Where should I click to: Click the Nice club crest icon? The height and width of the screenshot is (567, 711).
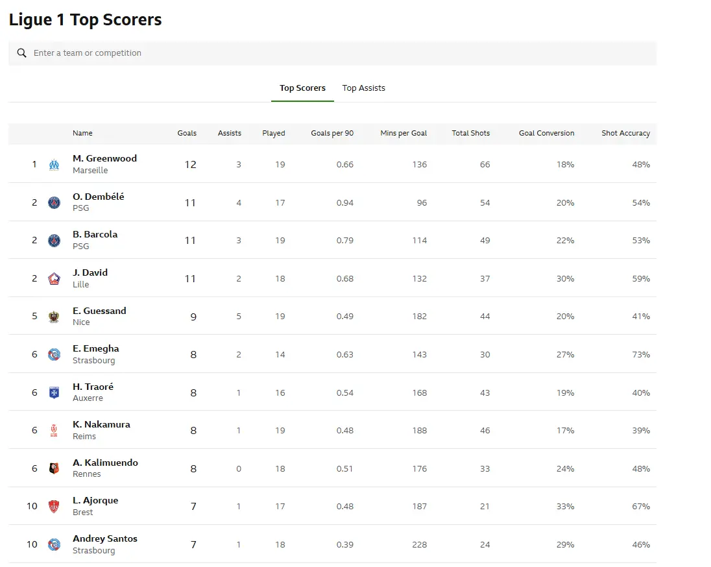[54, 317]
